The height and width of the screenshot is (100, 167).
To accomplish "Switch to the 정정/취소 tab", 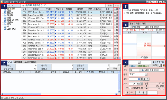I will tap(142, 66).
